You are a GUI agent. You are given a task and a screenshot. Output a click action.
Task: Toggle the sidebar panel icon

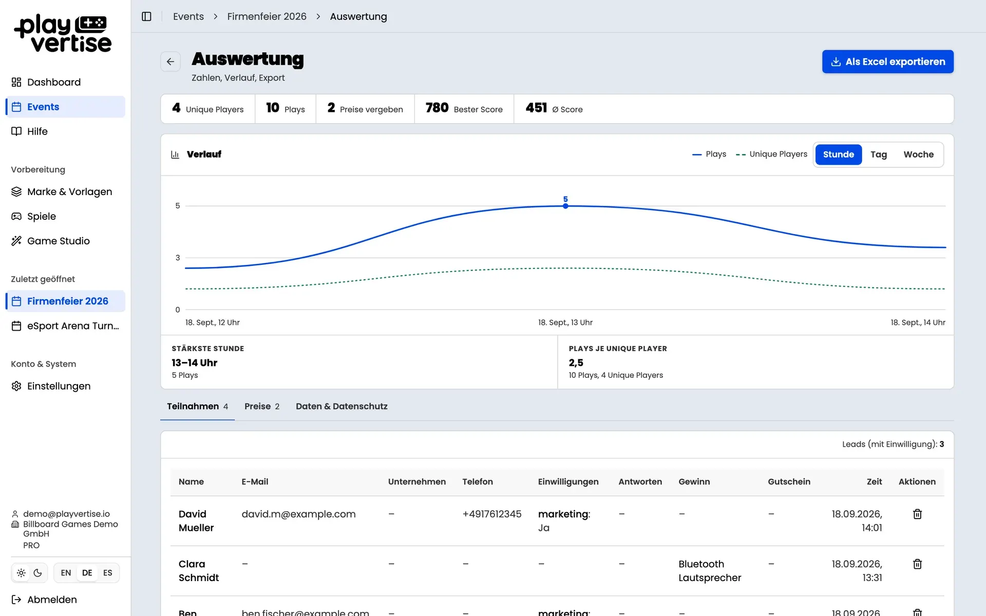[x=146, y=16]
